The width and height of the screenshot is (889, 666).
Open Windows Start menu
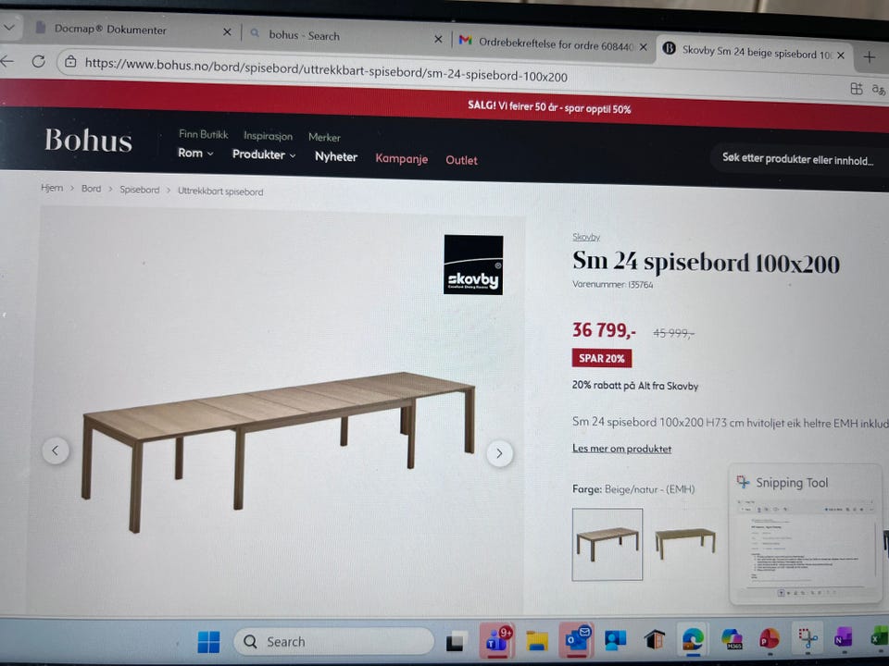coord(208,642)
